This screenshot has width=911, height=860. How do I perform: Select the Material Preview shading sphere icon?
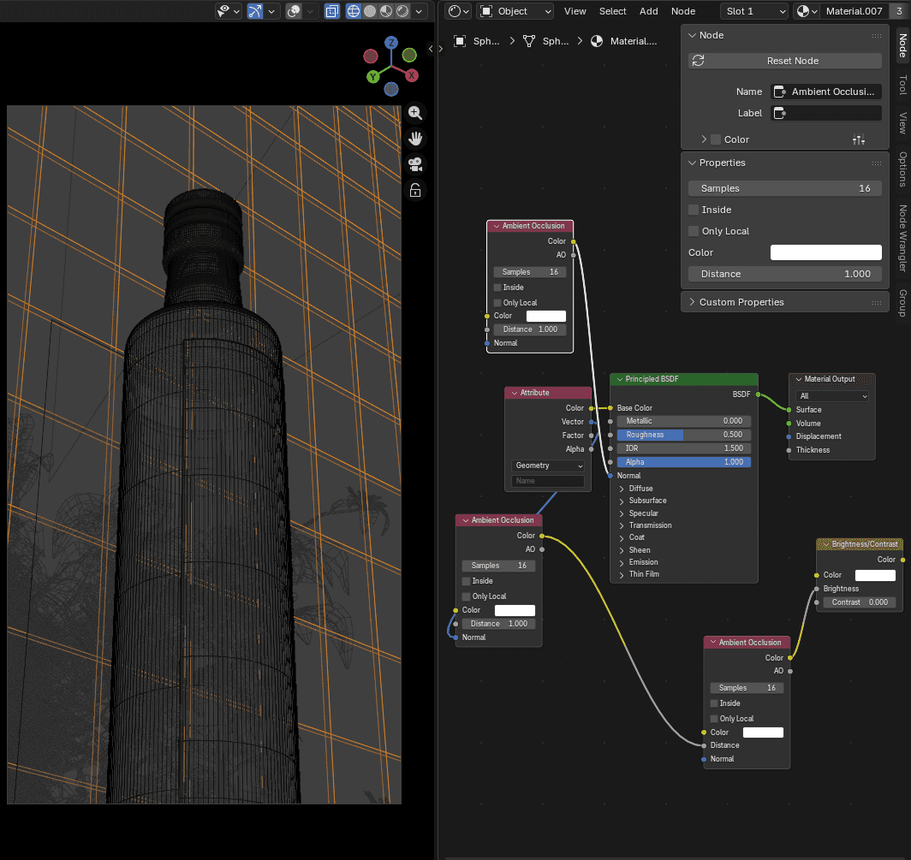pyautogui.click(x=386, y=11)
